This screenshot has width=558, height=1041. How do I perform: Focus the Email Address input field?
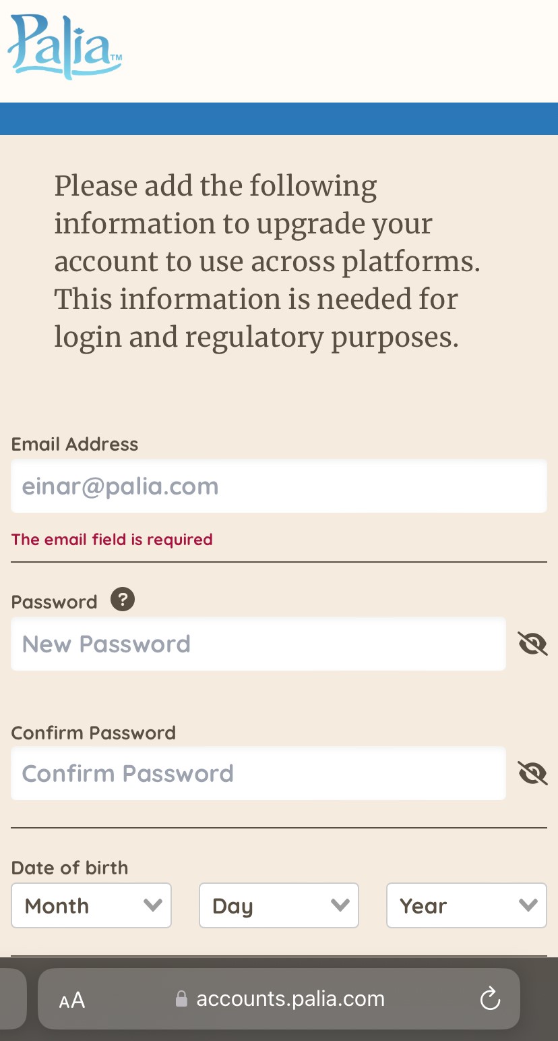278,486
